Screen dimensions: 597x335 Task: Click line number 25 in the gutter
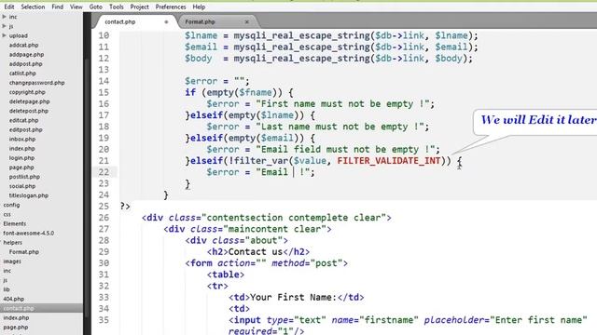point(104,207)
